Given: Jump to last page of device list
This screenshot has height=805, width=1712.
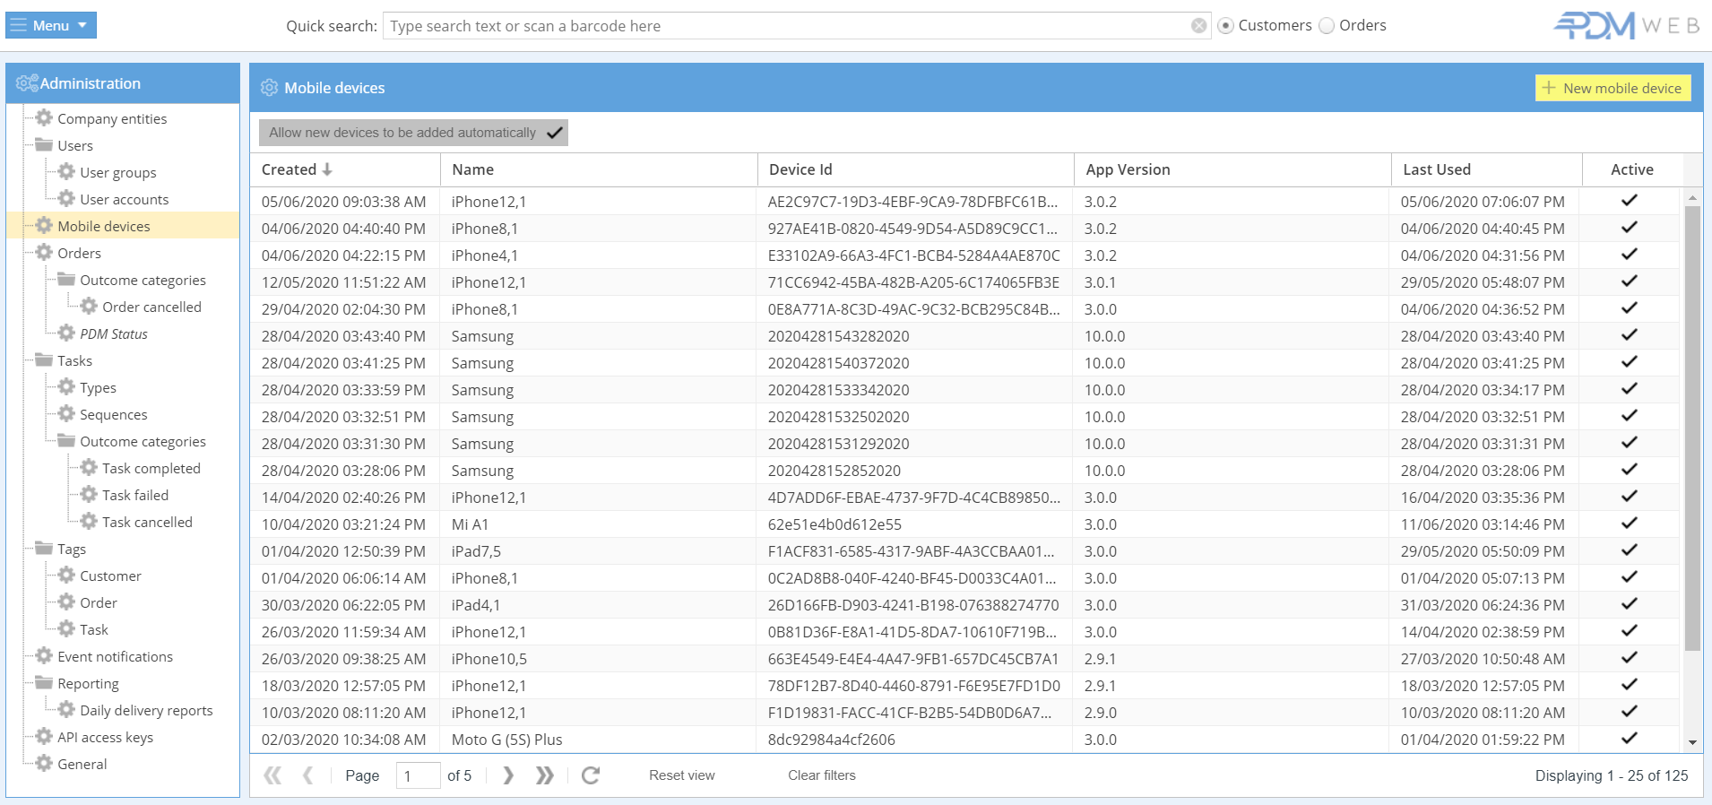Looking at the screenshot, I should pos(544,775).
